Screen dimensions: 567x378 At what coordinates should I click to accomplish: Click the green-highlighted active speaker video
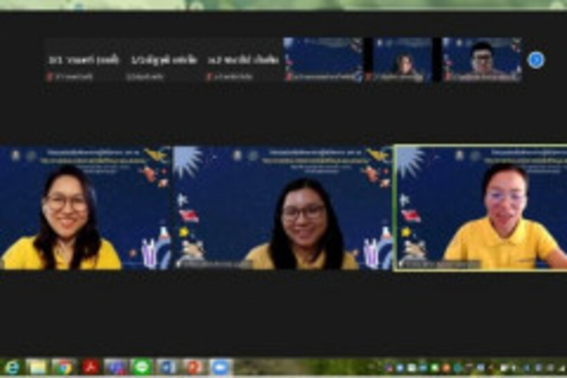tap(481, 207)
